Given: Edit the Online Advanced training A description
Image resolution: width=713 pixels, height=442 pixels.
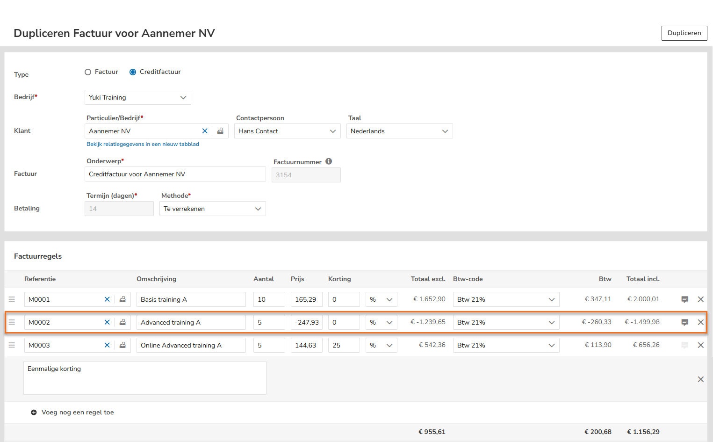Looking at the screenshot, I should pyautogui.click(x=191, y=345).
